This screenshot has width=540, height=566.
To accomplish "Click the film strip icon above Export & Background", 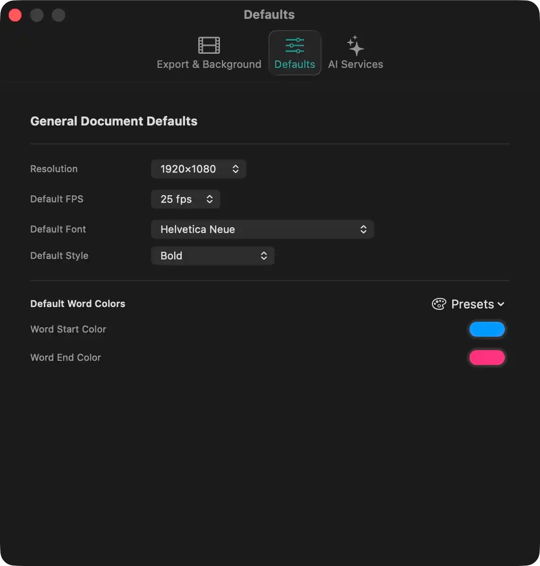I will click(x=209, y=45).
